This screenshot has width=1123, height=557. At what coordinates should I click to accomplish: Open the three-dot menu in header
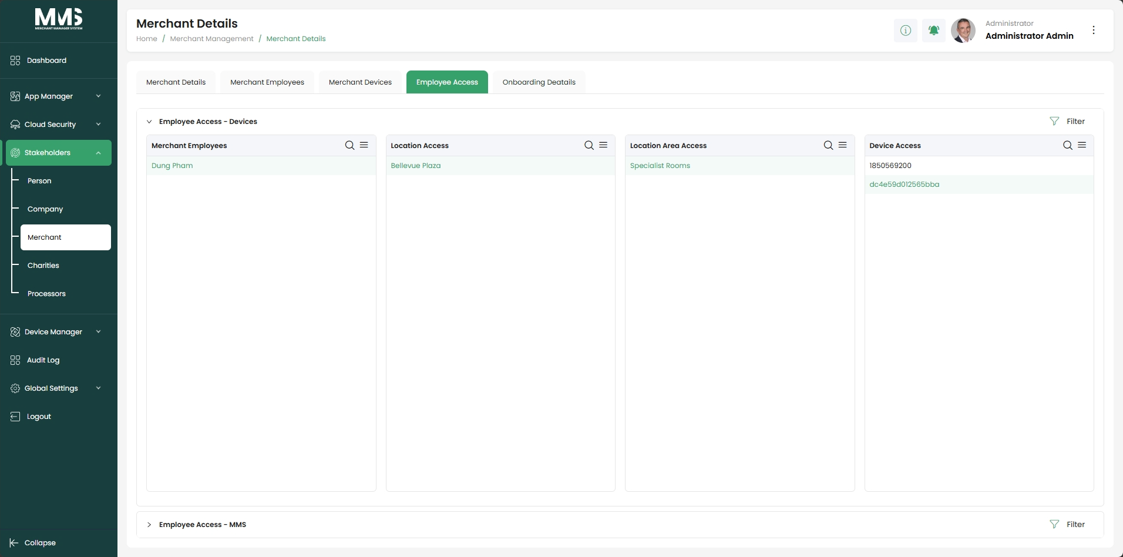point(1094,30)
